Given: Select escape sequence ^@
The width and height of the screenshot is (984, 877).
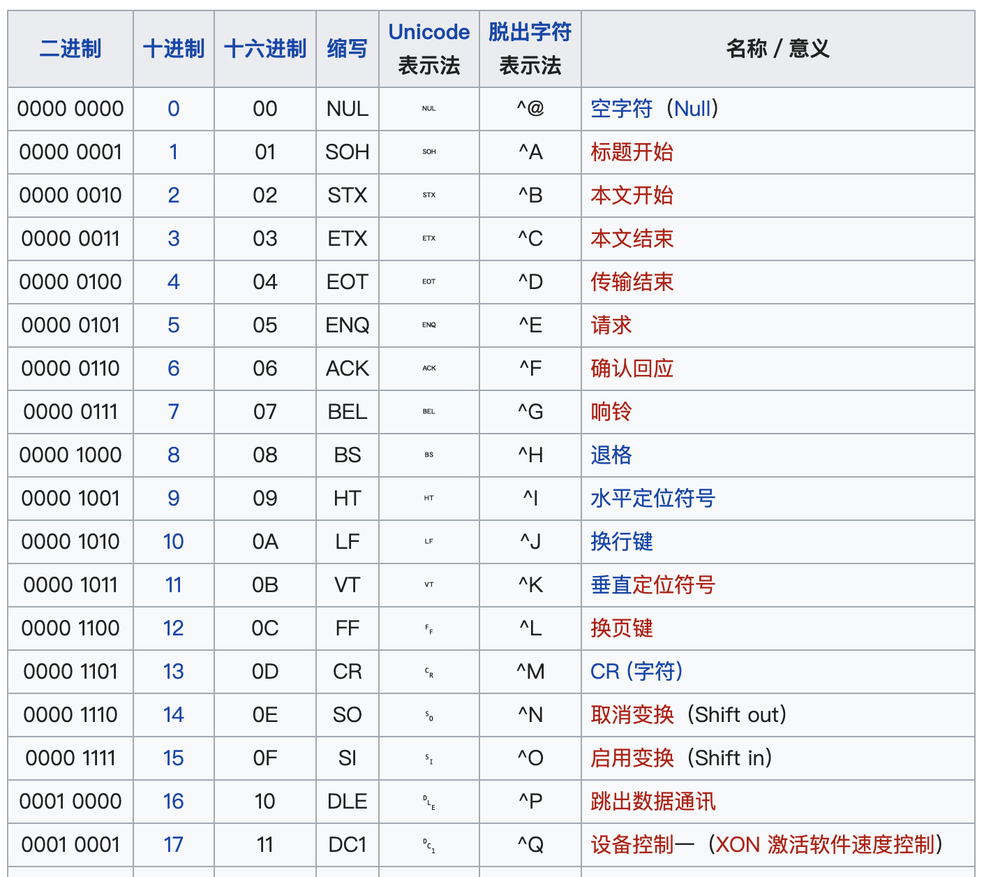Looking at the screenshot, I should point(530,109).
